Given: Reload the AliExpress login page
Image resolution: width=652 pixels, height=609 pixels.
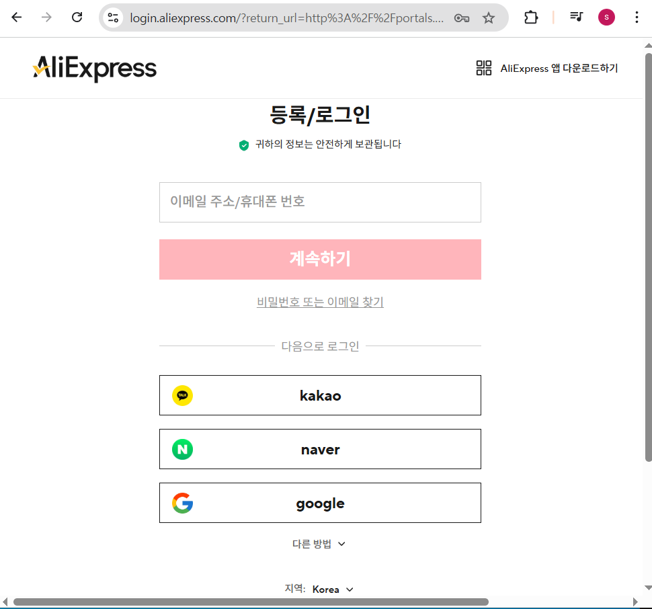Looking at the screenshot, I should pos(77,17).
